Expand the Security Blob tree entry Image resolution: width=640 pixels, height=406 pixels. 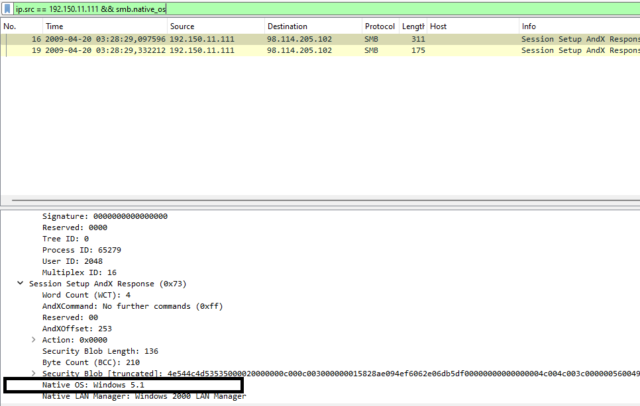tap(34, 374)
